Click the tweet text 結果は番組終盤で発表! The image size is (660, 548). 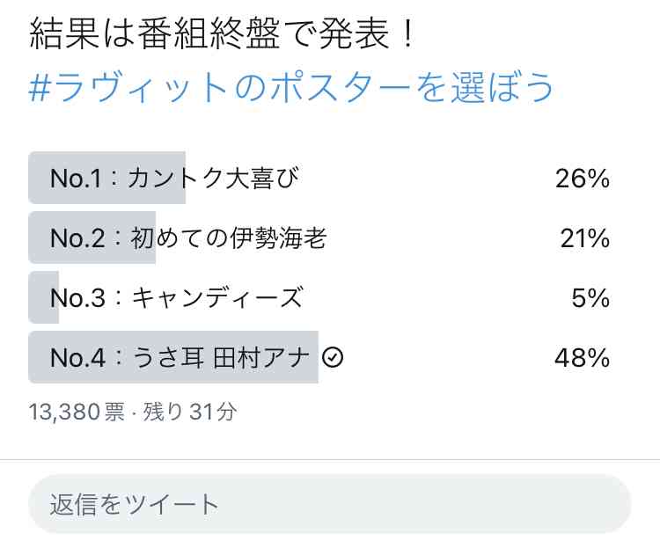[222, 34]
